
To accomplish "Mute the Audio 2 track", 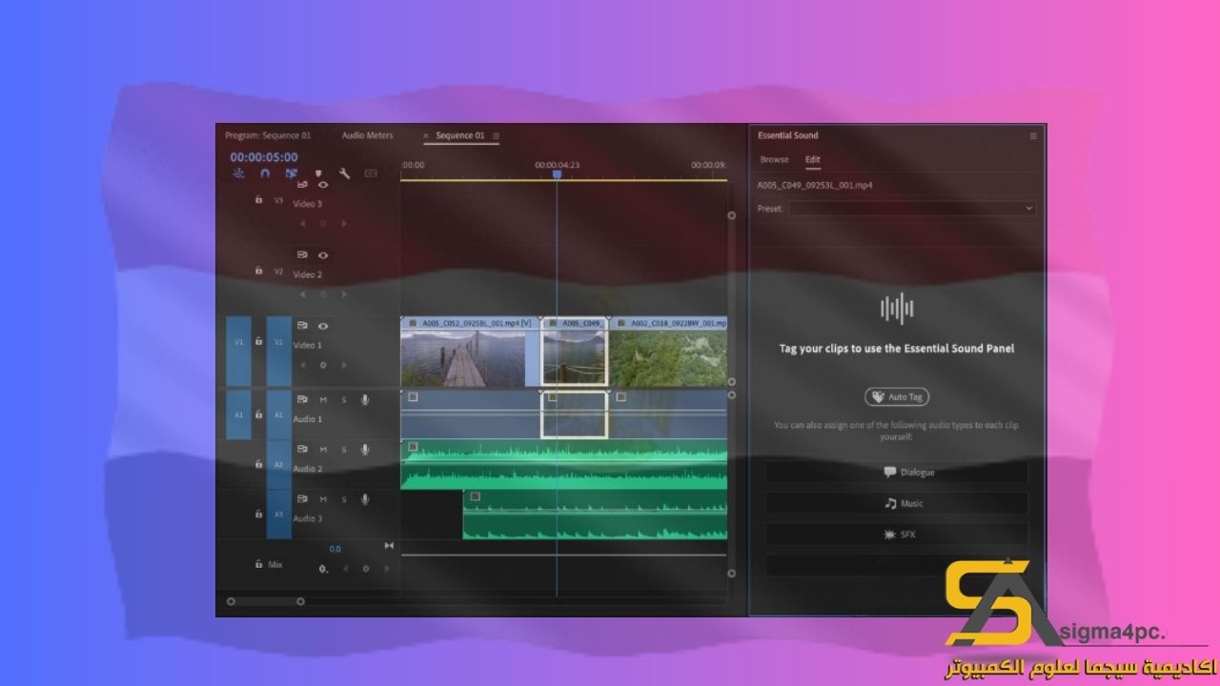I will [323, 450].
